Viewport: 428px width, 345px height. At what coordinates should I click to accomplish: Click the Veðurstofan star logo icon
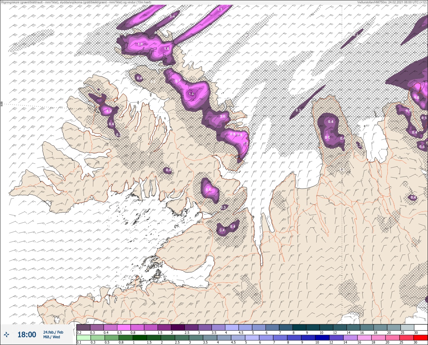tap(7, 334)
